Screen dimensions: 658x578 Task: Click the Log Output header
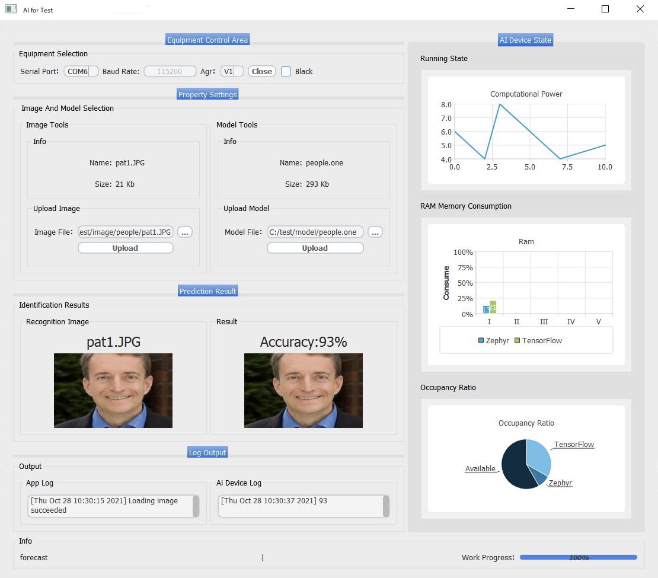(207, 452)
